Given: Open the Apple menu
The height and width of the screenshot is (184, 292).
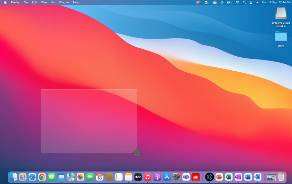Looking at the screenshot, I should [x=5, y=2].
